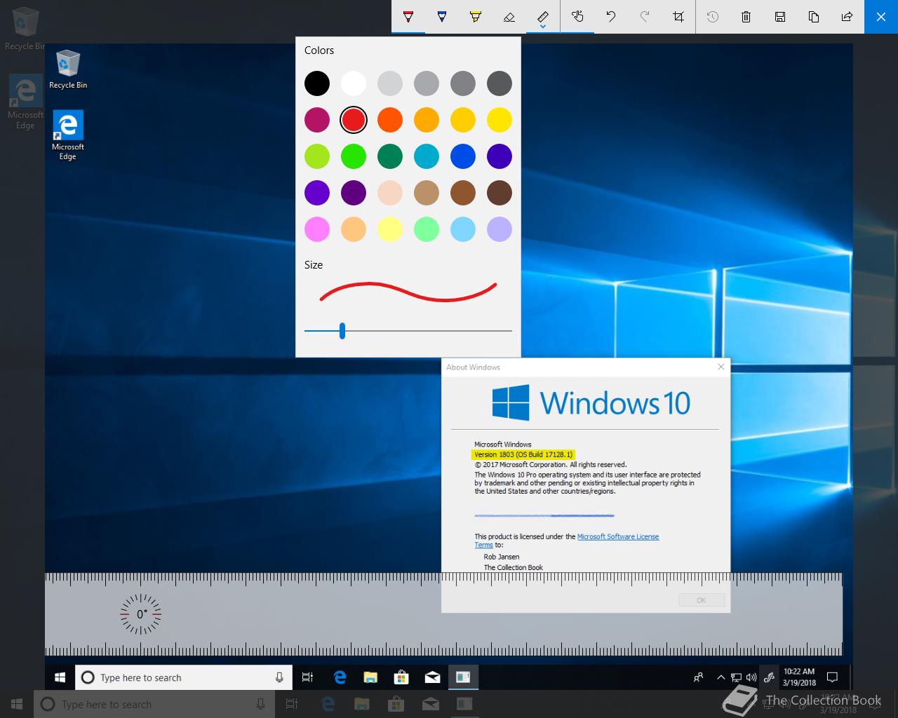Select the blue pencil tool
This screenshot has height=718, width=898.
point(442,17)
